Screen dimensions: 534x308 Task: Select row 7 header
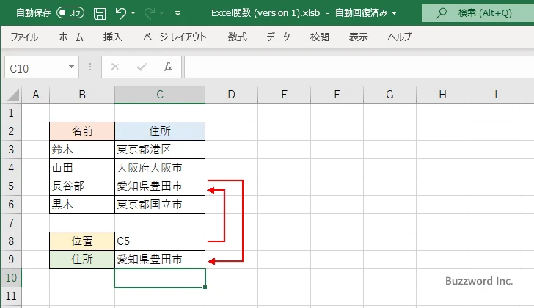[11, 223]
